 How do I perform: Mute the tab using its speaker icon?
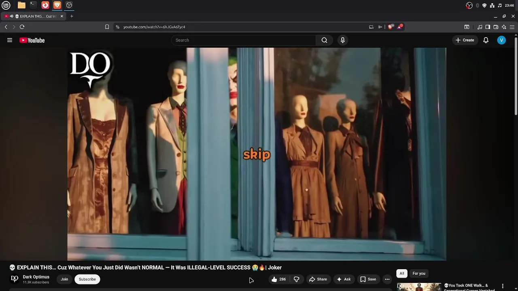(11, 16)
